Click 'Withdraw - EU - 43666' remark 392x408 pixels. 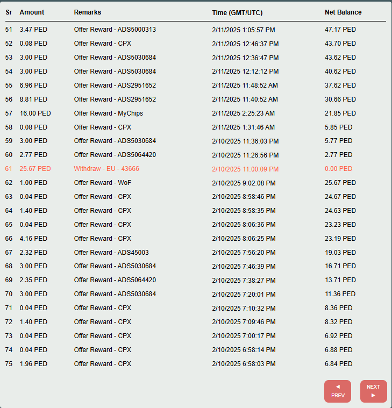click(x=106, y=169)
